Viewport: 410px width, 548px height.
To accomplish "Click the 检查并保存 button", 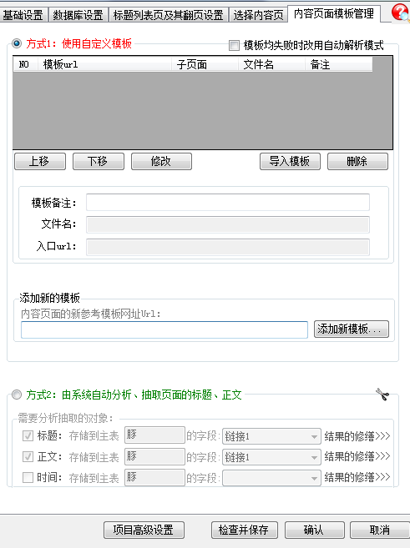I will [245, 530].
